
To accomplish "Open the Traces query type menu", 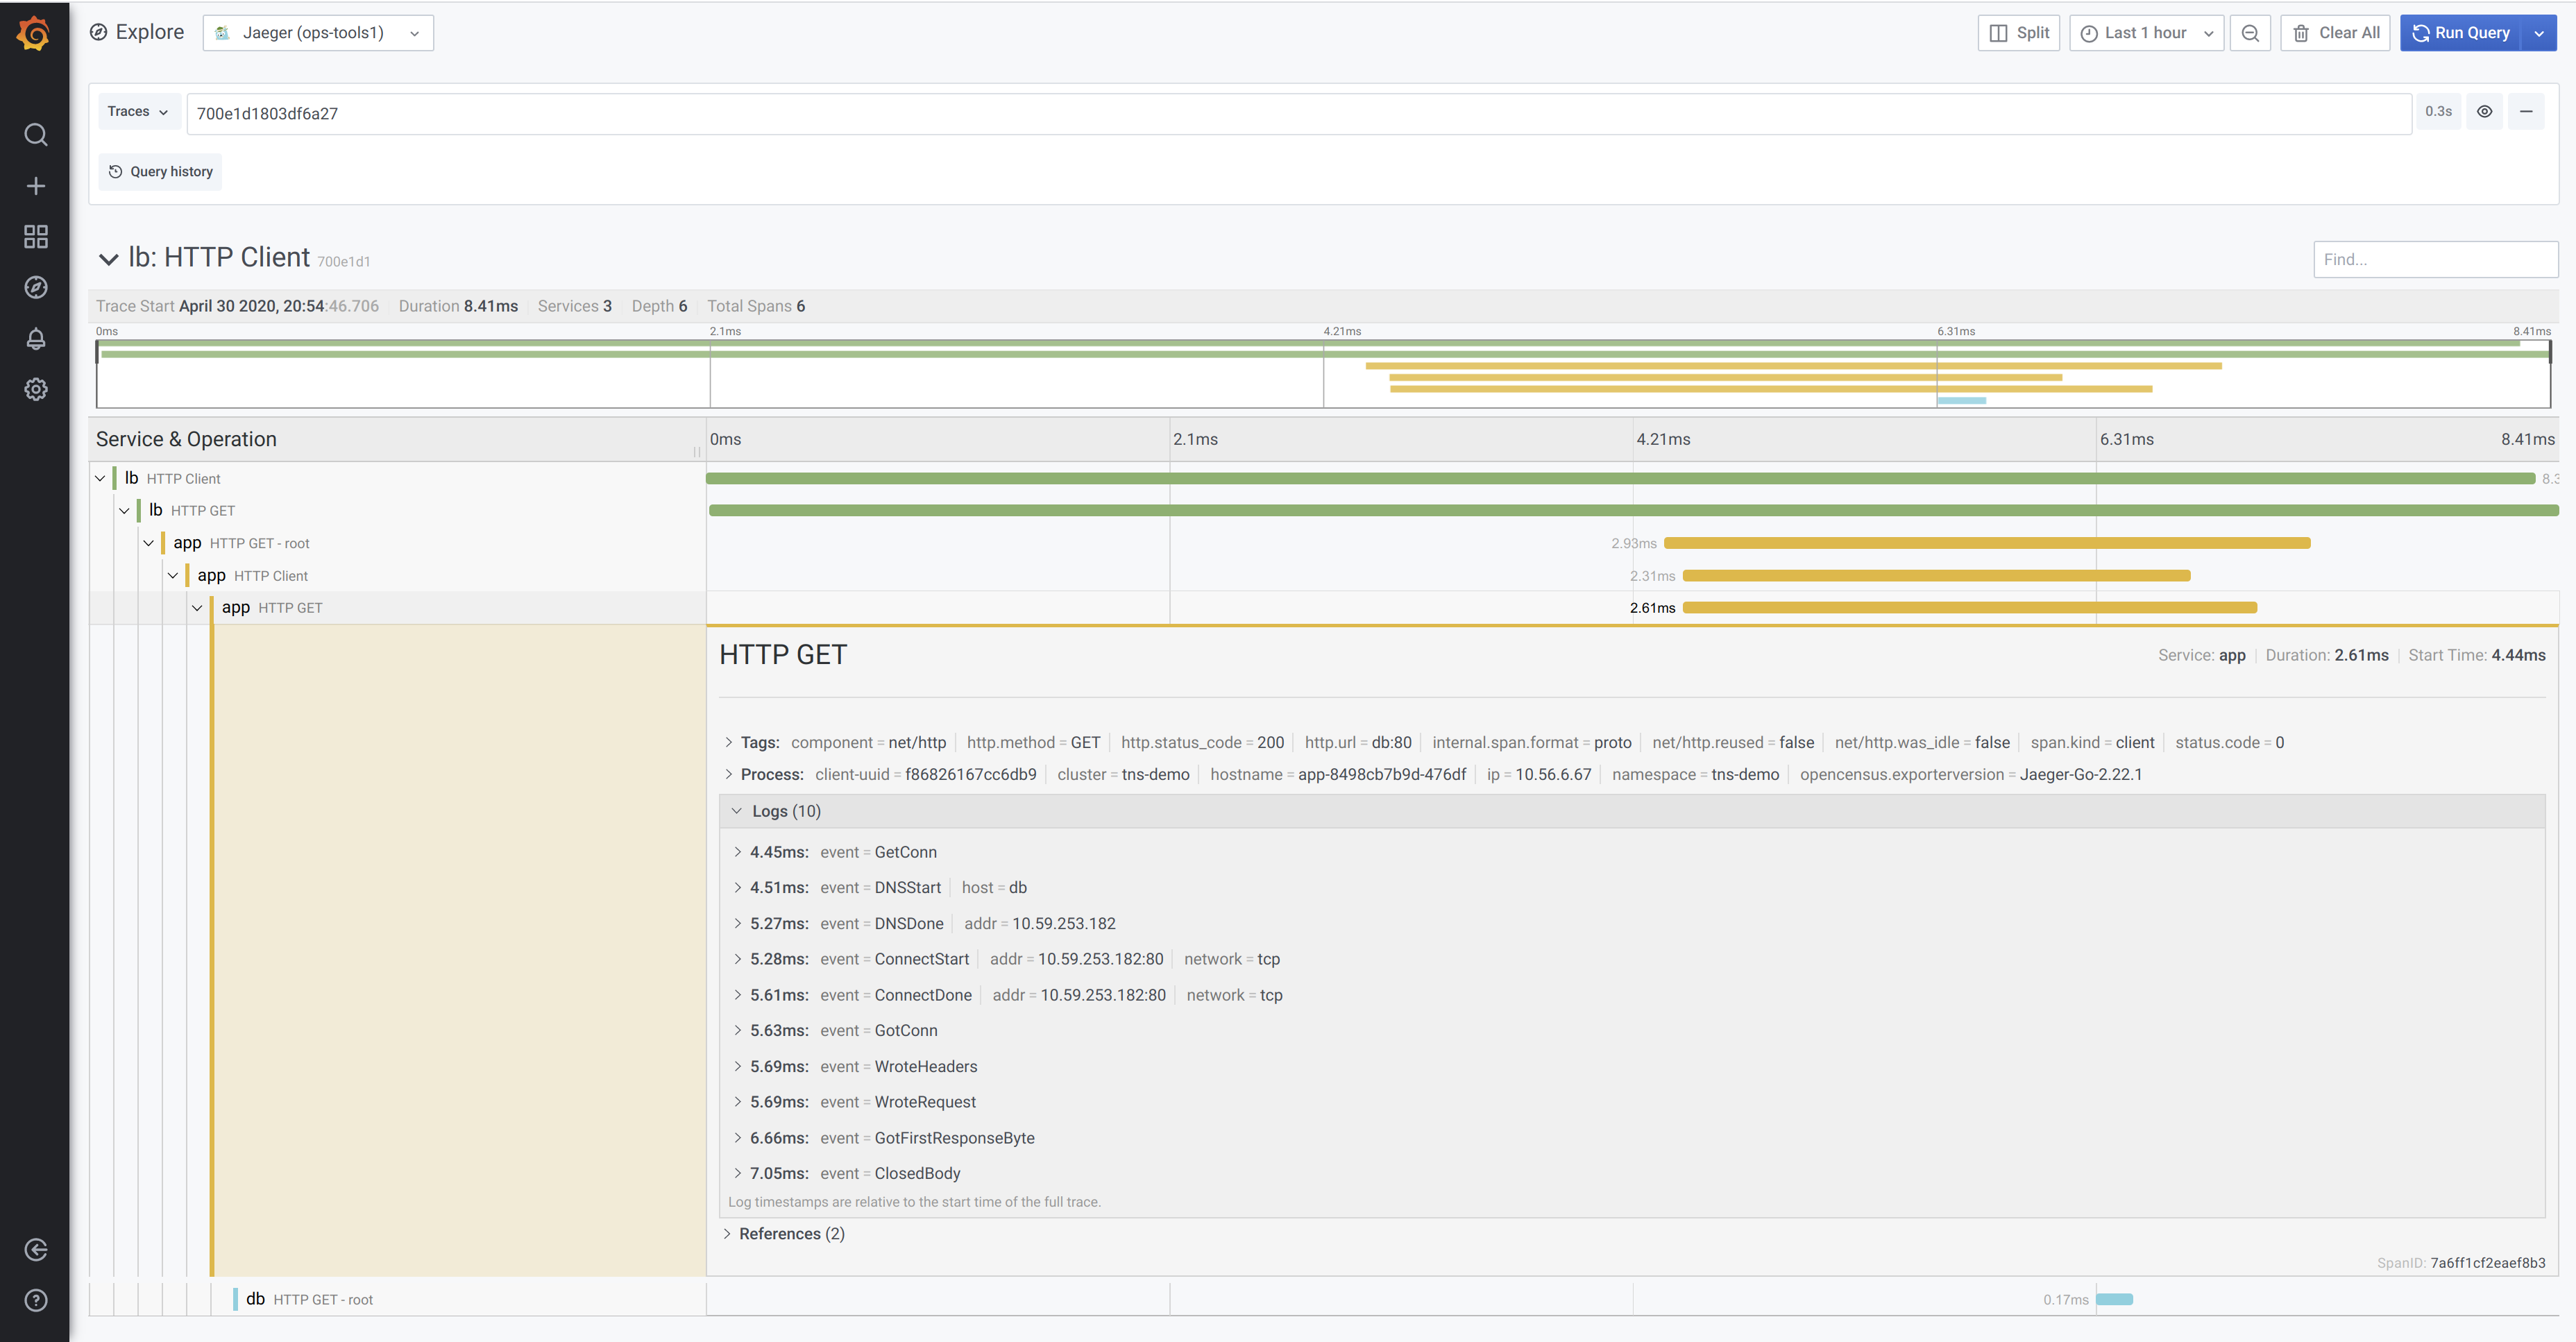I will click(x=138, y=112).
